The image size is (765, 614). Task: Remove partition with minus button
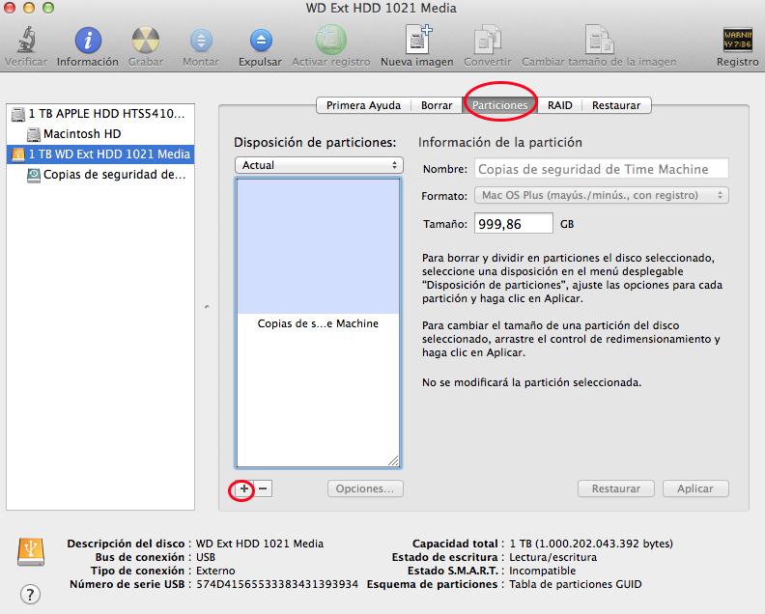[x=264, y=489]
